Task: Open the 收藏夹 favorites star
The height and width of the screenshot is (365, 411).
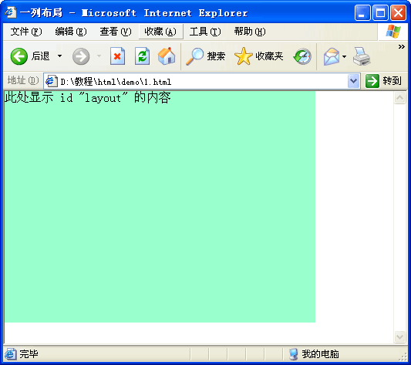Action: [x=259, y=56]
